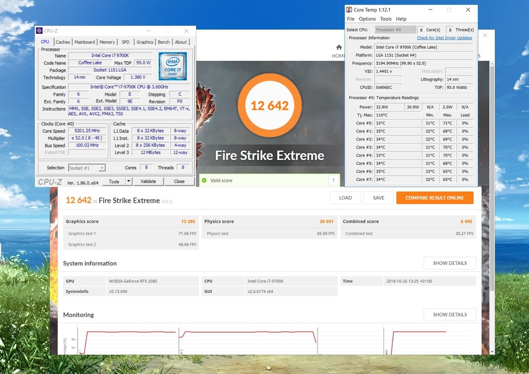The width and height of the screenshot is (529, 374).
Task: Click the scrollbar down arrow in 3DMark
Action: (492, 352)
